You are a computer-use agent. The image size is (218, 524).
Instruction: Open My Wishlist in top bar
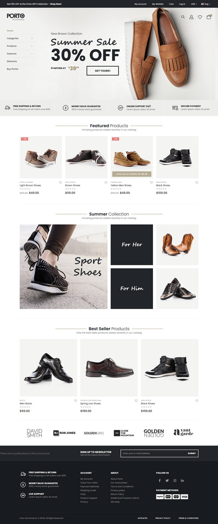[158, 4]
